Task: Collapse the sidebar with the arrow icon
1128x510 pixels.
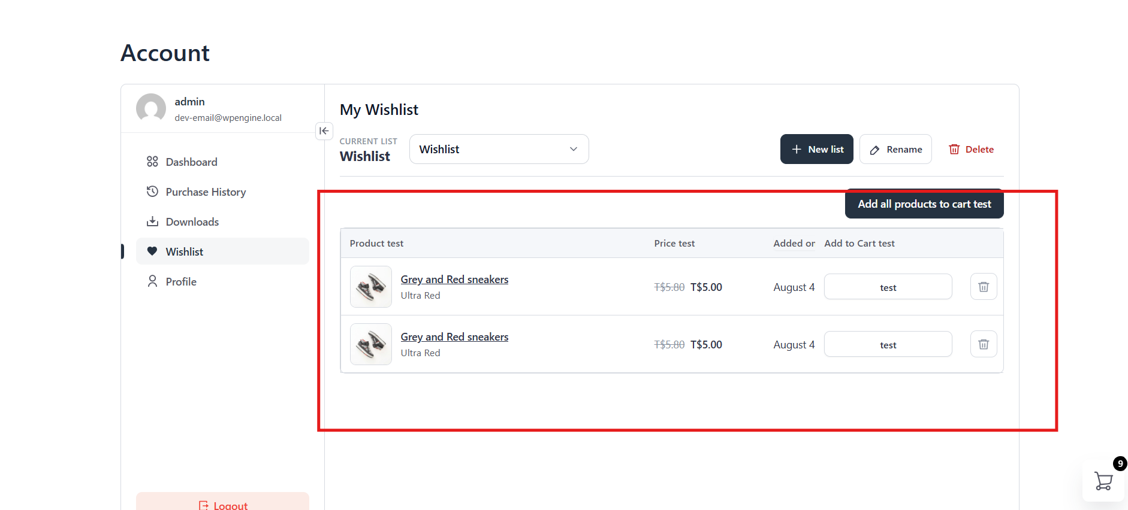Action: click(324, 130)
